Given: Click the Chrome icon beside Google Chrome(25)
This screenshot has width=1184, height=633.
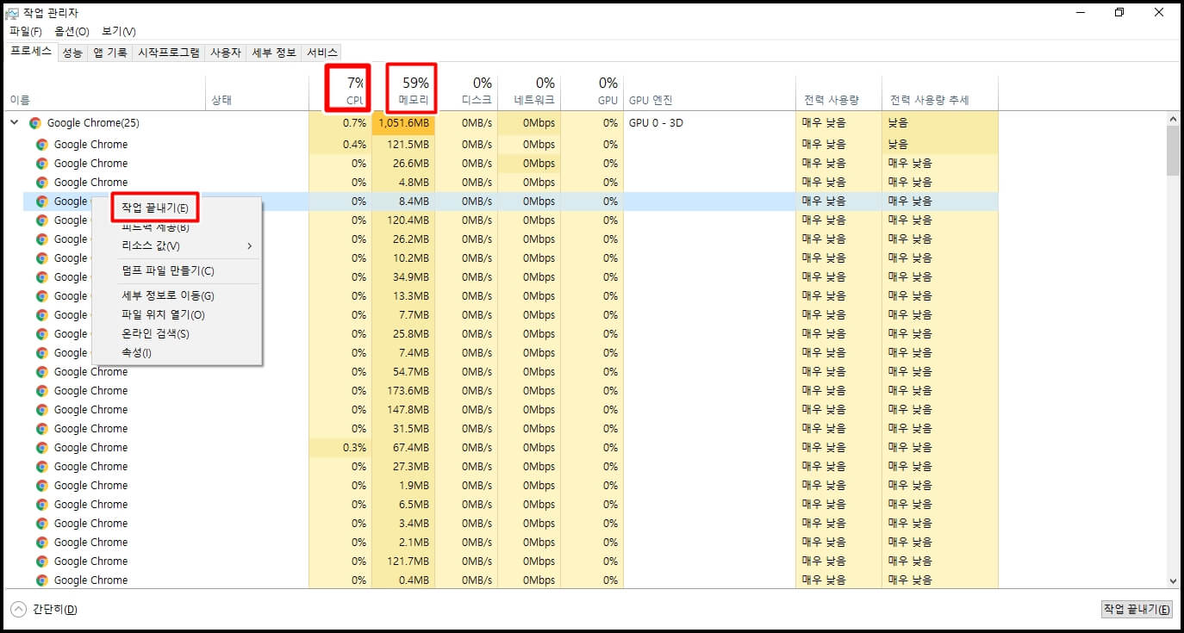Looking at the screenshot, I should [35, 123].
